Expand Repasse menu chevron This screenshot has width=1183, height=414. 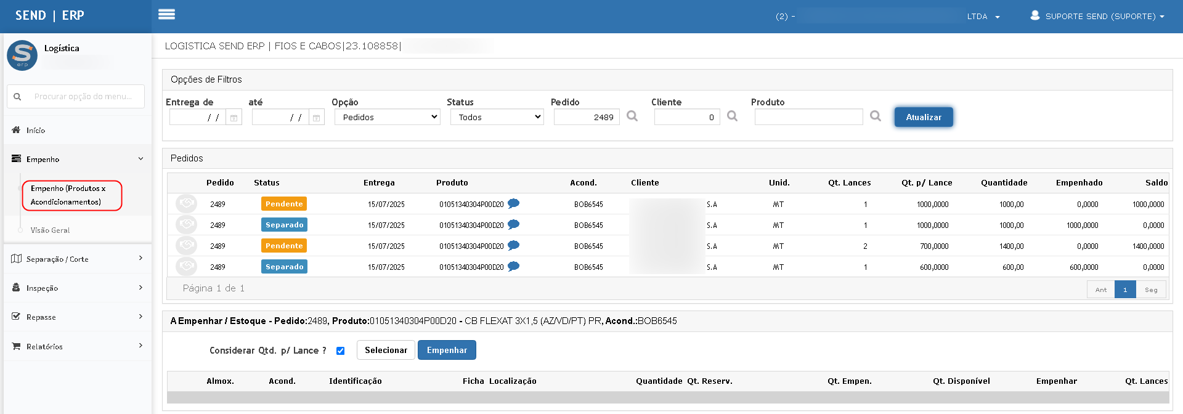(x=140, y=317)
